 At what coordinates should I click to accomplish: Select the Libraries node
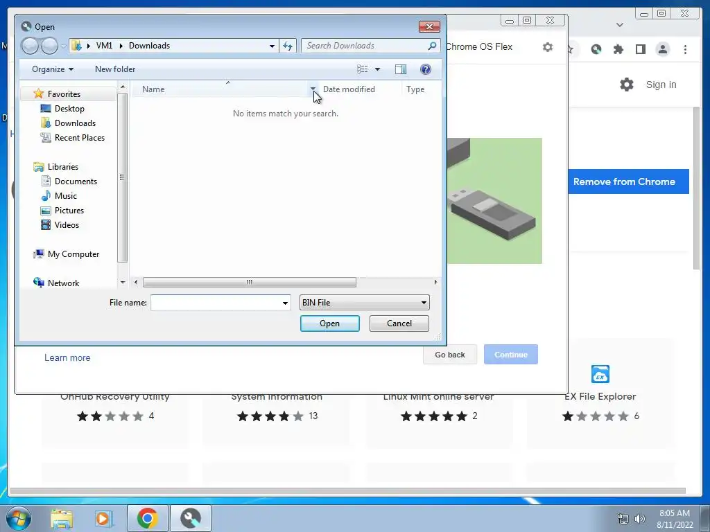point(62,166)
